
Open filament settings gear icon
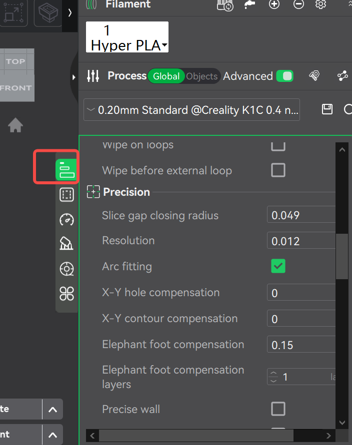click(320, 4)
